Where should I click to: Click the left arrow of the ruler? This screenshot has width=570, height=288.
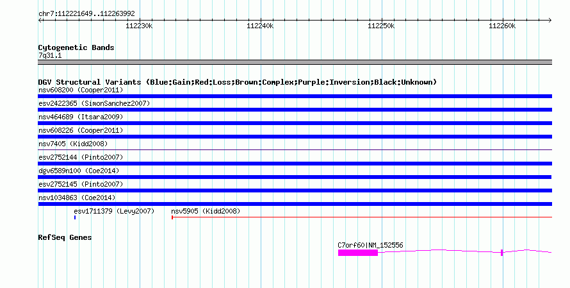[40, 21]
